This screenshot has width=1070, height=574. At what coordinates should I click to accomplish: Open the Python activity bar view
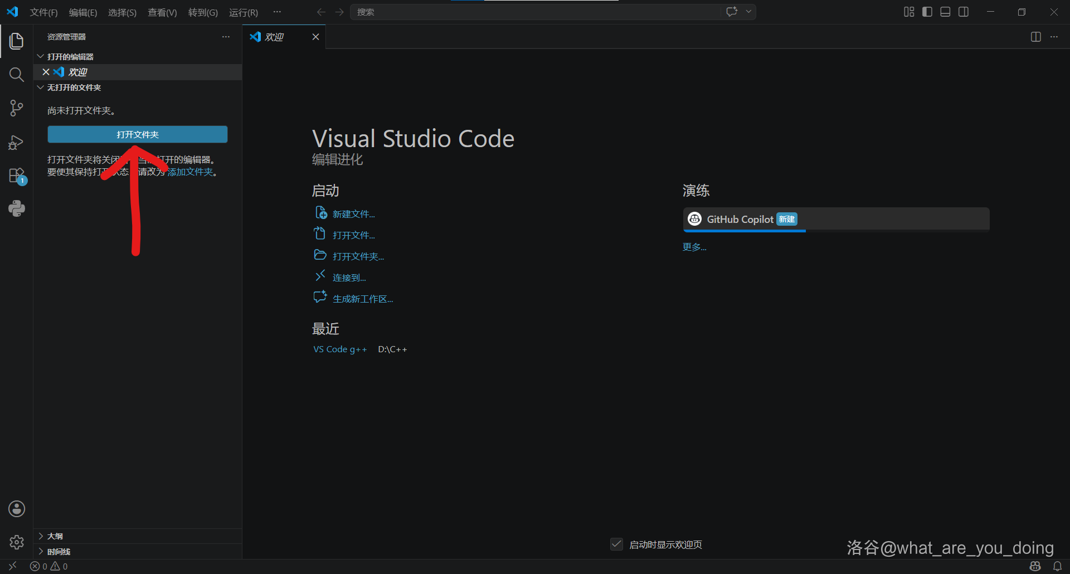(x=17, y=209)
